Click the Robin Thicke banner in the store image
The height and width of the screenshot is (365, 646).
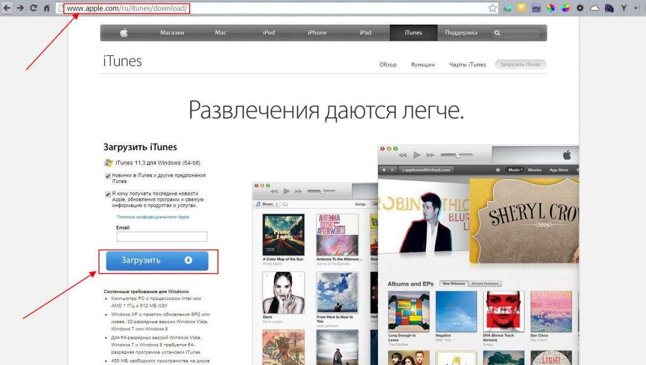[x=424, y=216]
